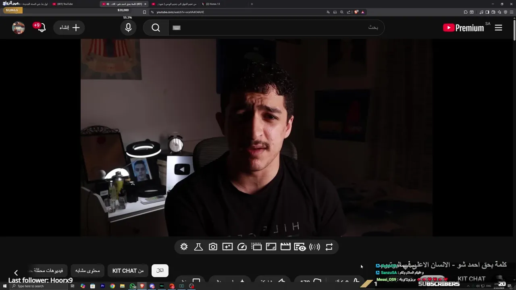
Task: Select the فيديوهات chip
Action: [48, 271]
